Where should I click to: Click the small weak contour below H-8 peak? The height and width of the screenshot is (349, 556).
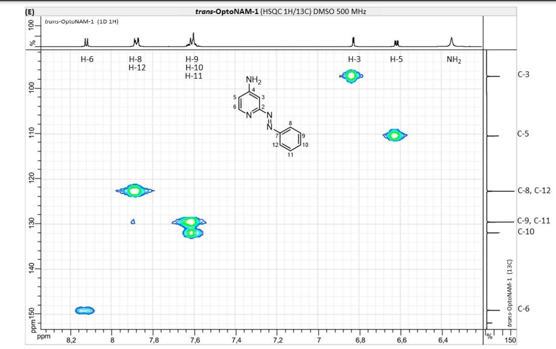point(133,222)
